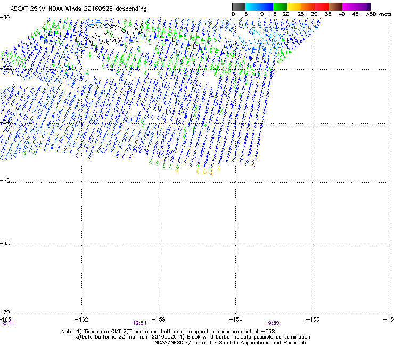394x346 pixels.
Task: Click the black contaminated wind barbs cluster
Action: [x=113, y=32]
